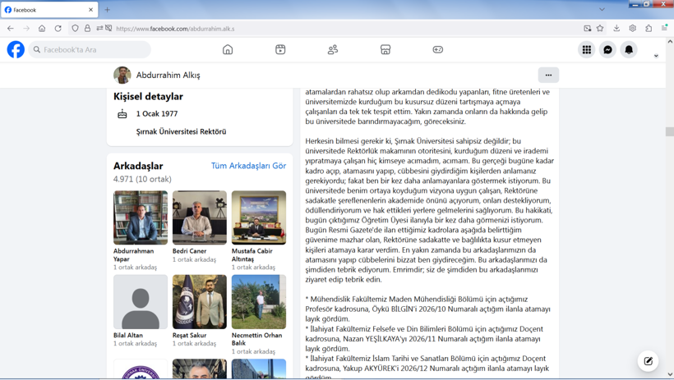
Task: Select the Facebook browser tab
Action: tap(49, 10)
